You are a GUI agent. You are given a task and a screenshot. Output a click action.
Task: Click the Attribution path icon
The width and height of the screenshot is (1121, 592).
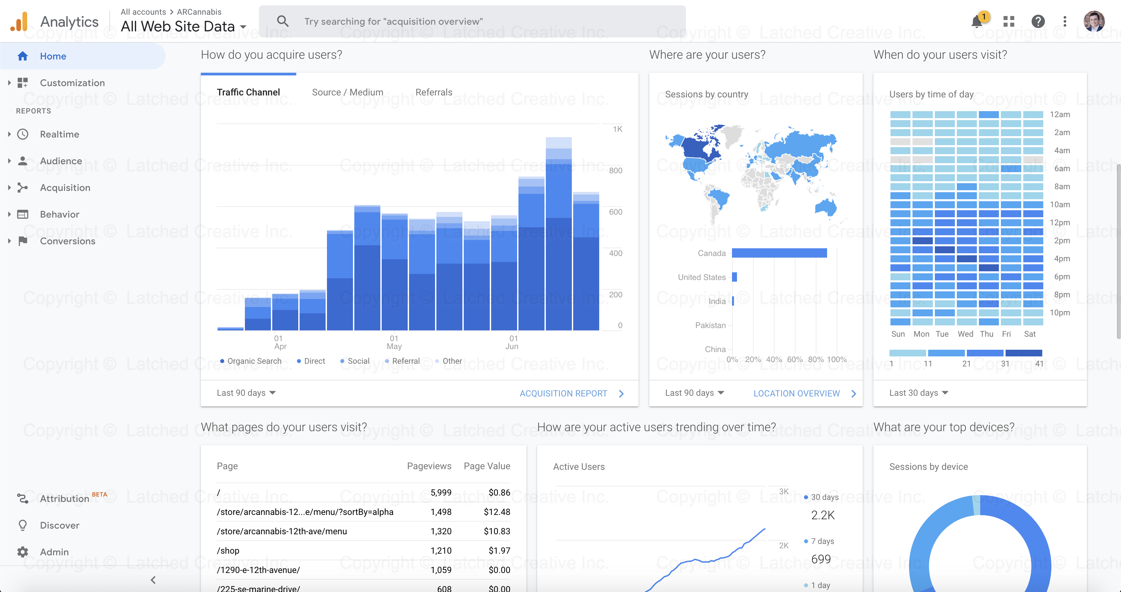pyautogui.click(x=23, y=499)
